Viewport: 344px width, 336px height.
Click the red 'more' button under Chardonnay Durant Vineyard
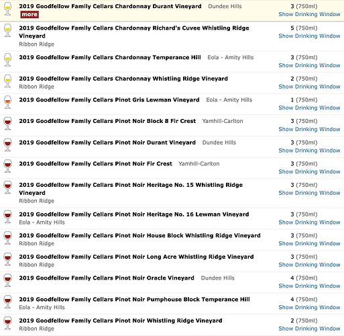[30, 14]
